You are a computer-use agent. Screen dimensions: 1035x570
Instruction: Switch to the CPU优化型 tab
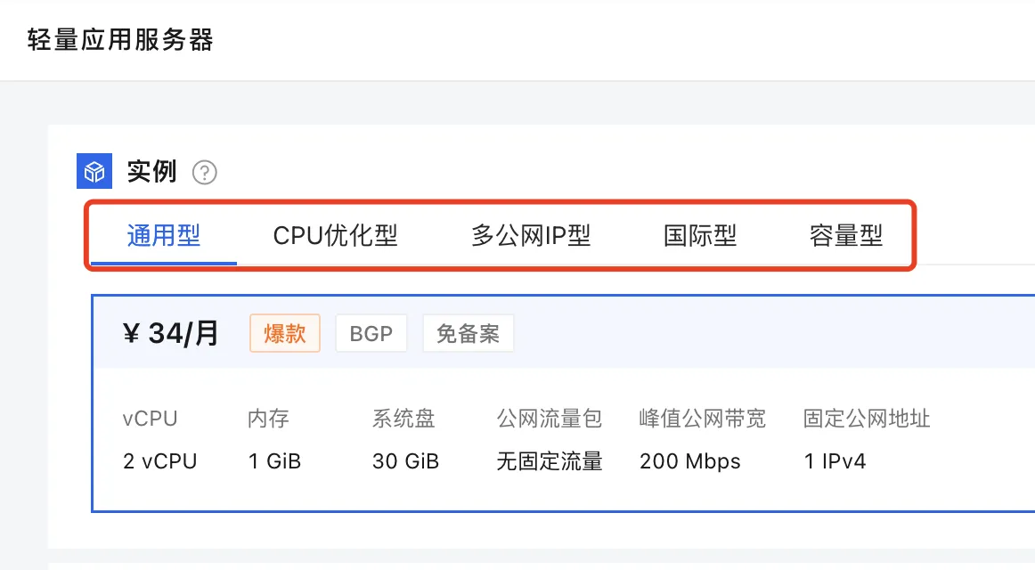pyautogui.click(x=336, y=234)
